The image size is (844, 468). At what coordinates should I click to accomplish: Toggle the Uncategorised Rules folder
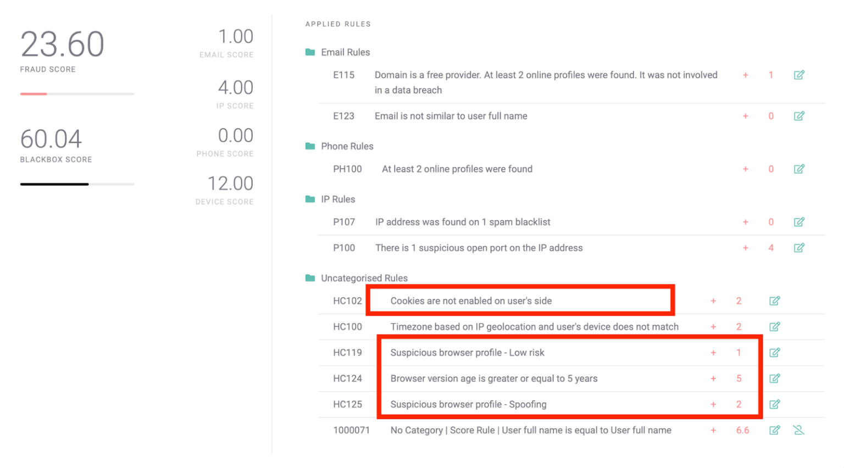pyautogui.click(x=310, y=278)
